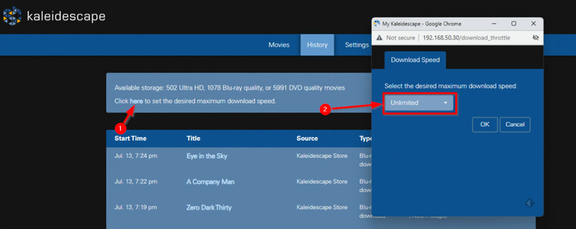Click the tag icon at popup bottom
576x229 pixels.
[529, 203]
